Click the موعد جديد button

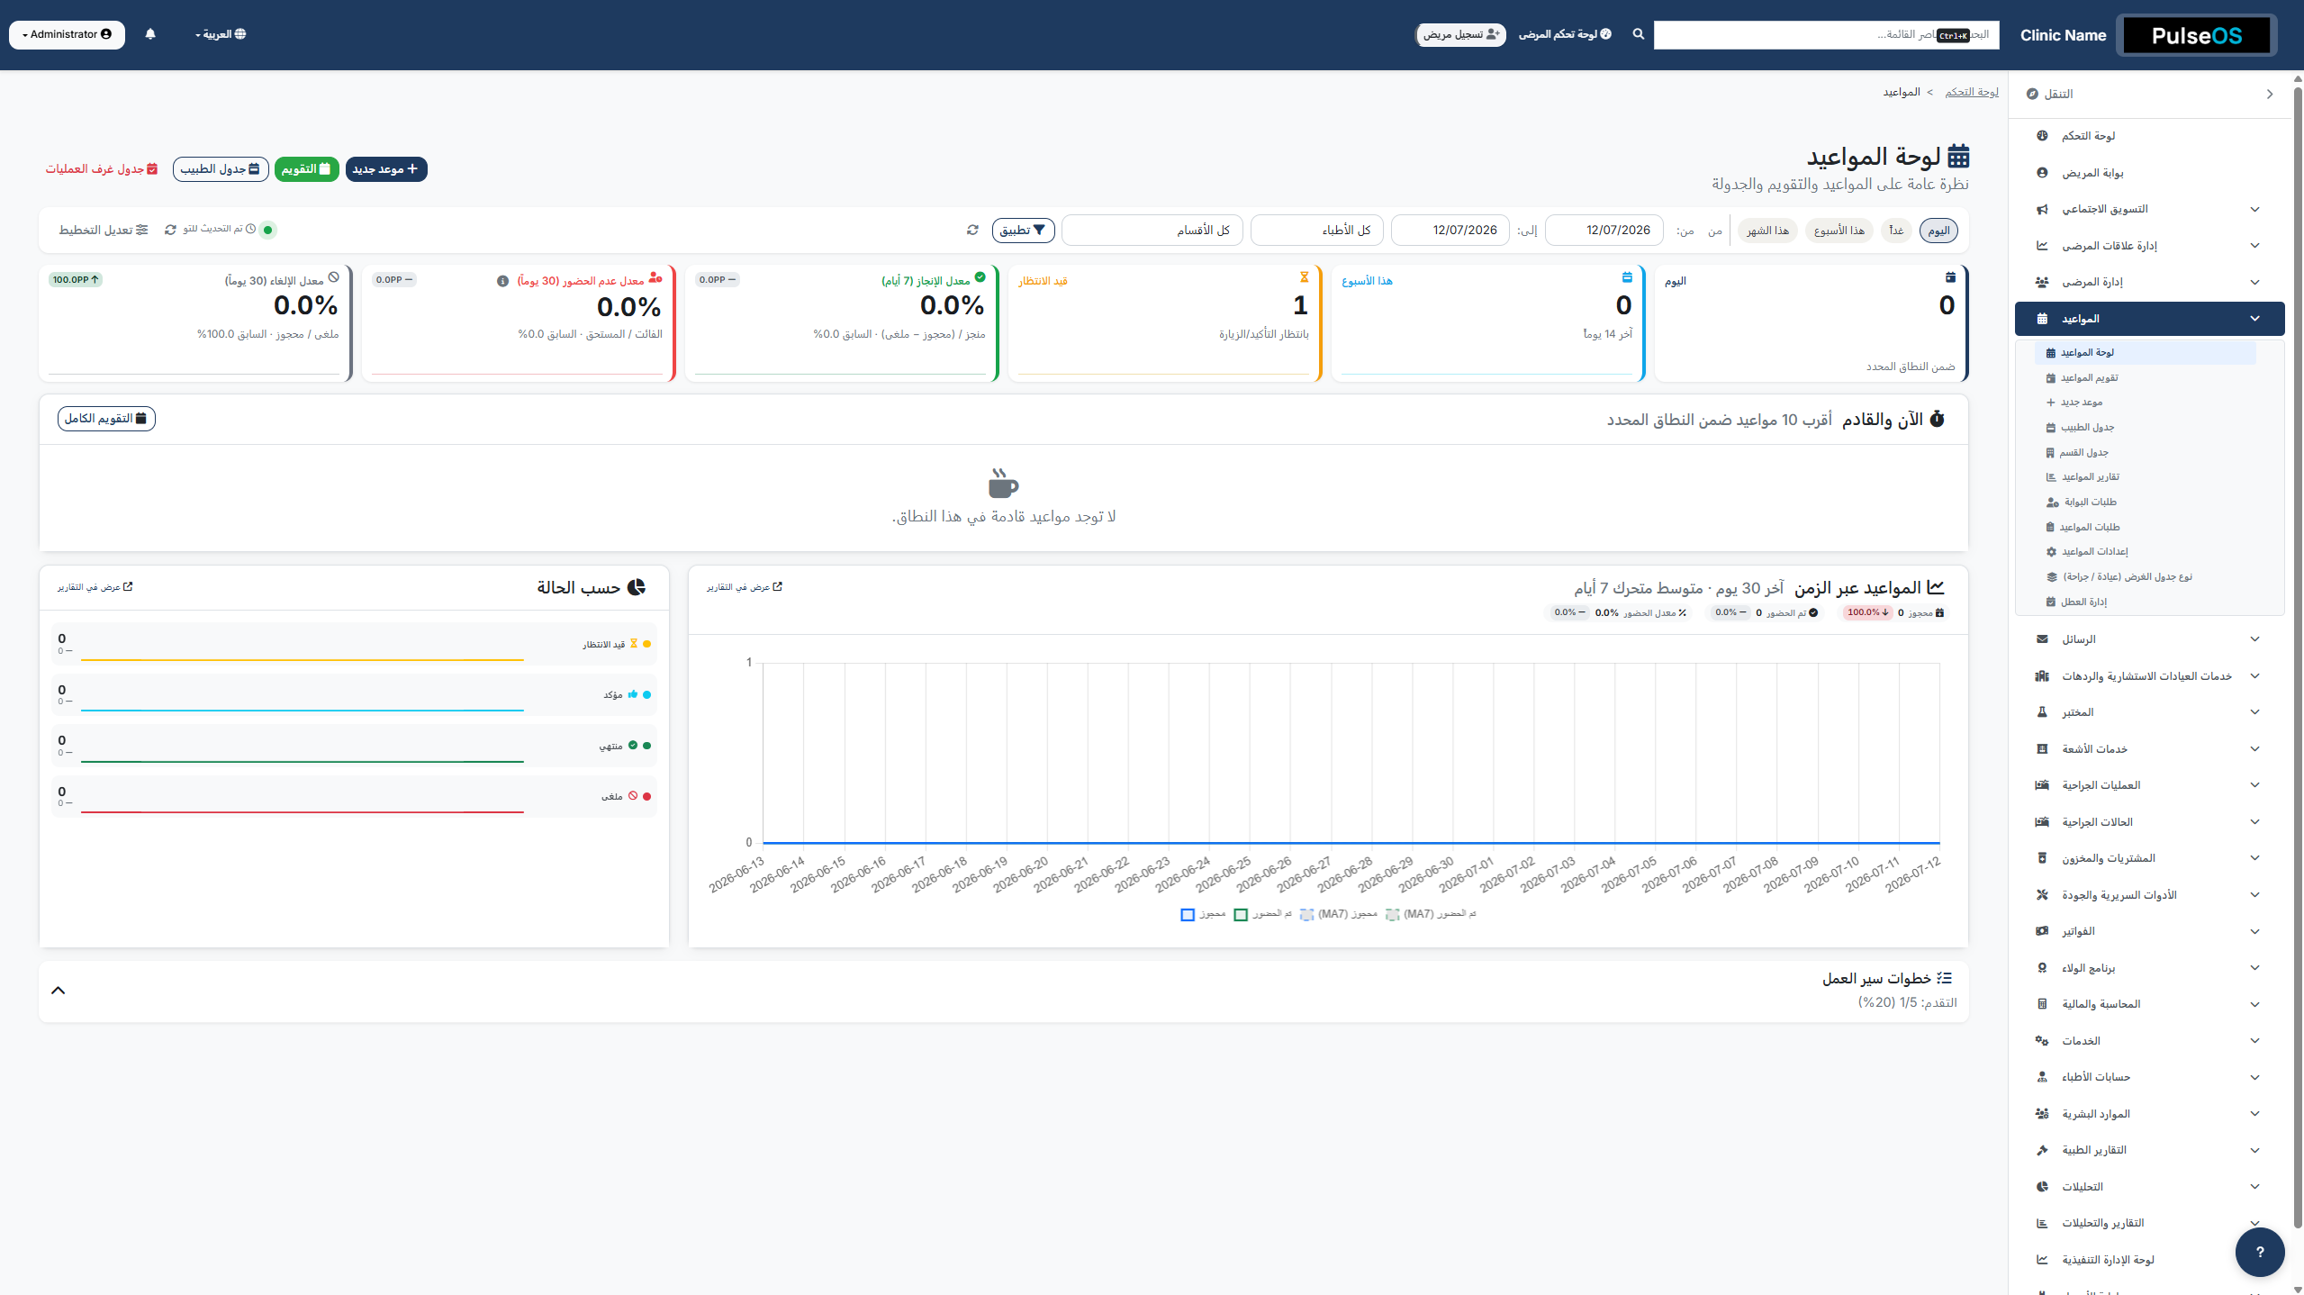point(386,169)
